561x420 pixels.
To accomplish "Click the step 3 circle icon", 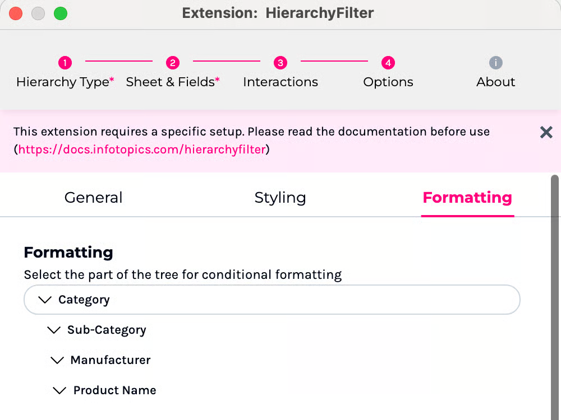I will pos(280,63).
